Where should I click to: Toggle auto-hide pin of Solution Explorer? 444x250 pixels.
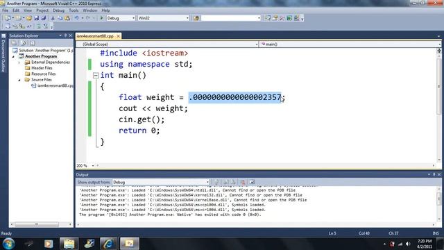[65, 35]
